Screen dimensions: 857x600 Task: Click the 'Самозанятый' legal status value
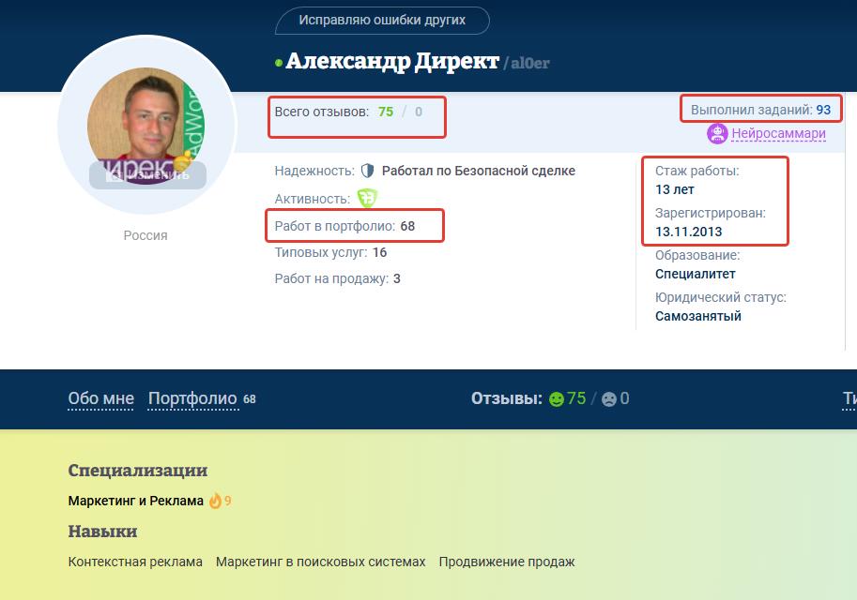coord(698,316)
